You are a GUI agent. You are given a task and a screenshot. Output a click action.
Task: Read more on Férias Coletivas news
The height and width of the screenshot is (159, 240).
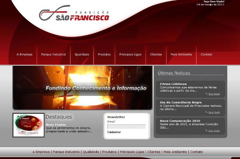(214, 94)
